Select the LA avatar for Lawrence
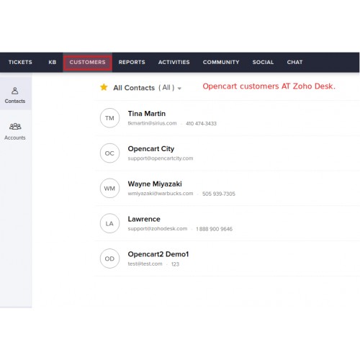Screen dimensions: 360x360 click(109, 223)
